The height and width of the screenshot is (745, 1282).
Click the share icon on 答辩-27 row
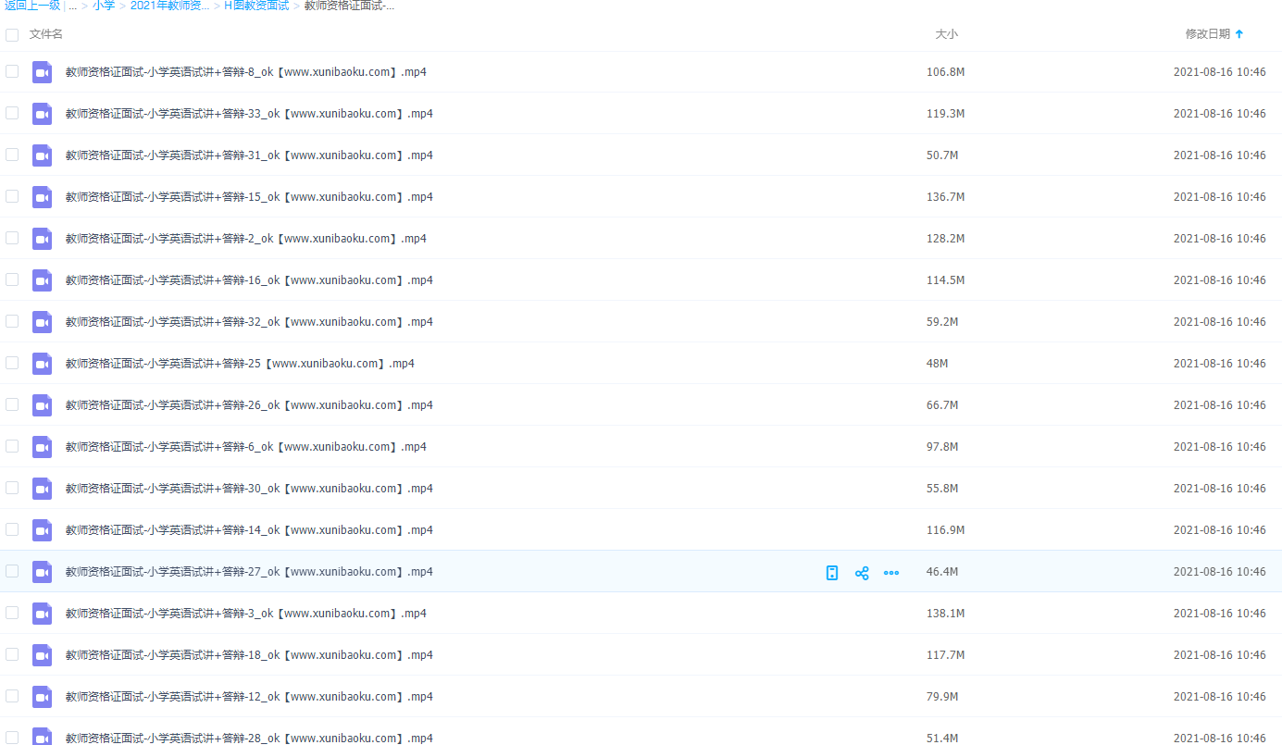[862, 573]
